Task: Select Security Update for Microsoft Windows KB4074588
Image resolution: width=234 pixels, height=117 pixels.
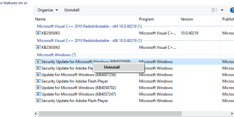Action: (x=86, y=61)
